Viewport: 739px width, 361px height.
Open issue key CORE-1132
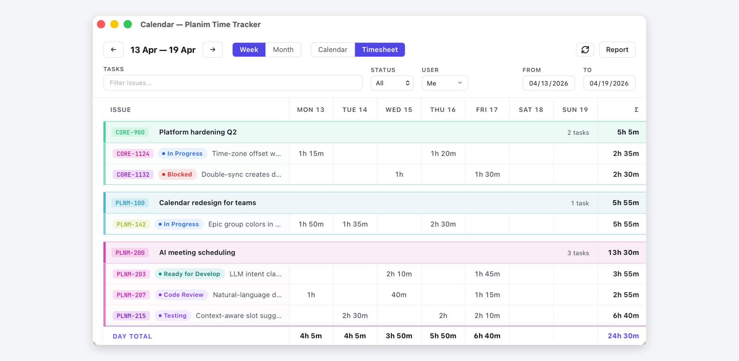[x=133, y=174]
